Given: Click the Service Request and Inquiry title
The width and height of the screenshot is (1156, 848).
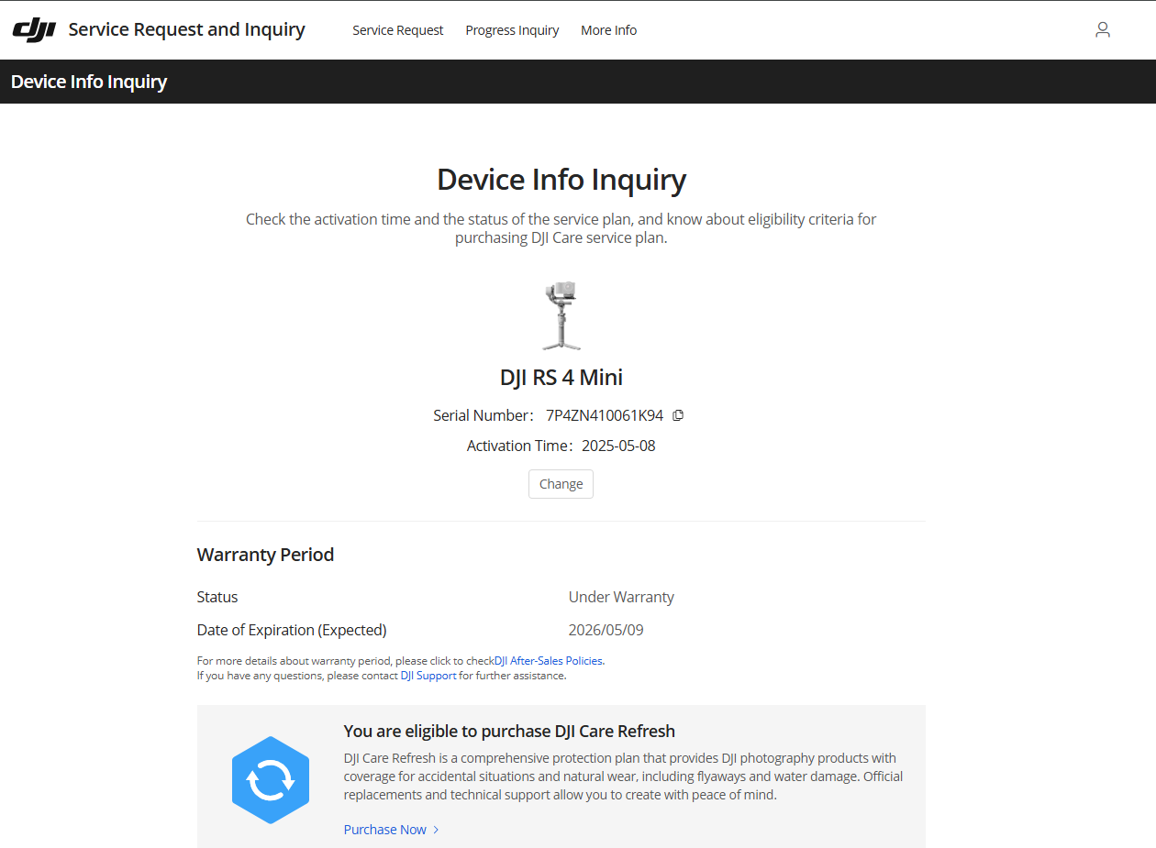Looking at the screenshot, I should coord(187,29).
